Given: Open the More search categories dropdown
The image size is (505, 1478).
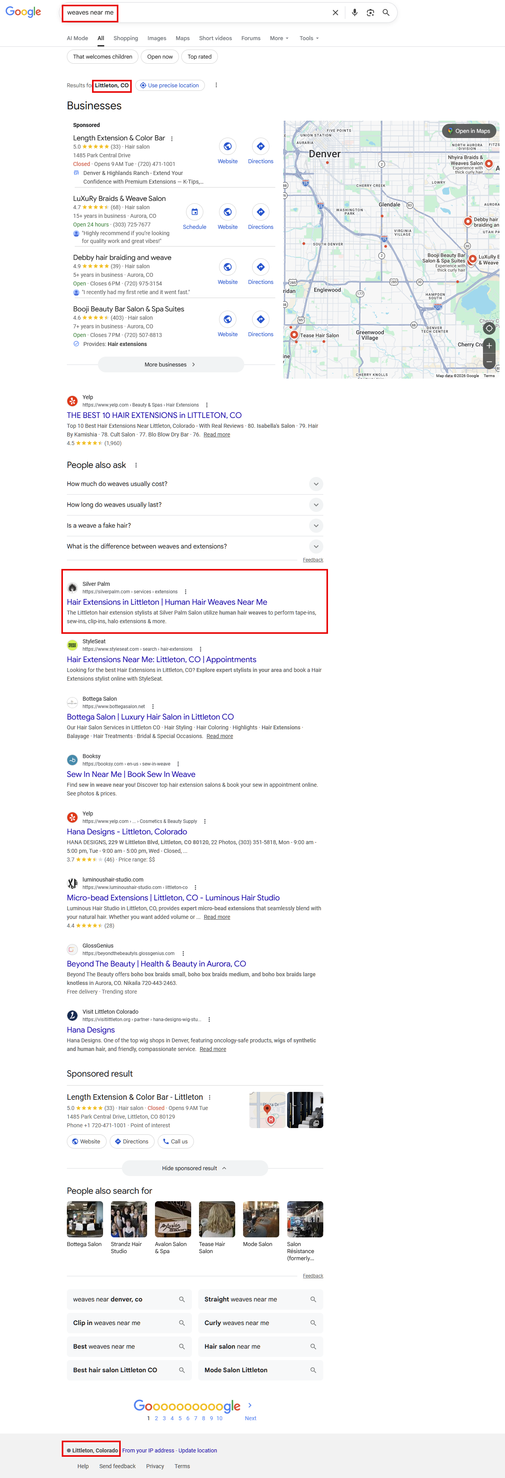Looking at the screenshot, I should pos(279,39).
